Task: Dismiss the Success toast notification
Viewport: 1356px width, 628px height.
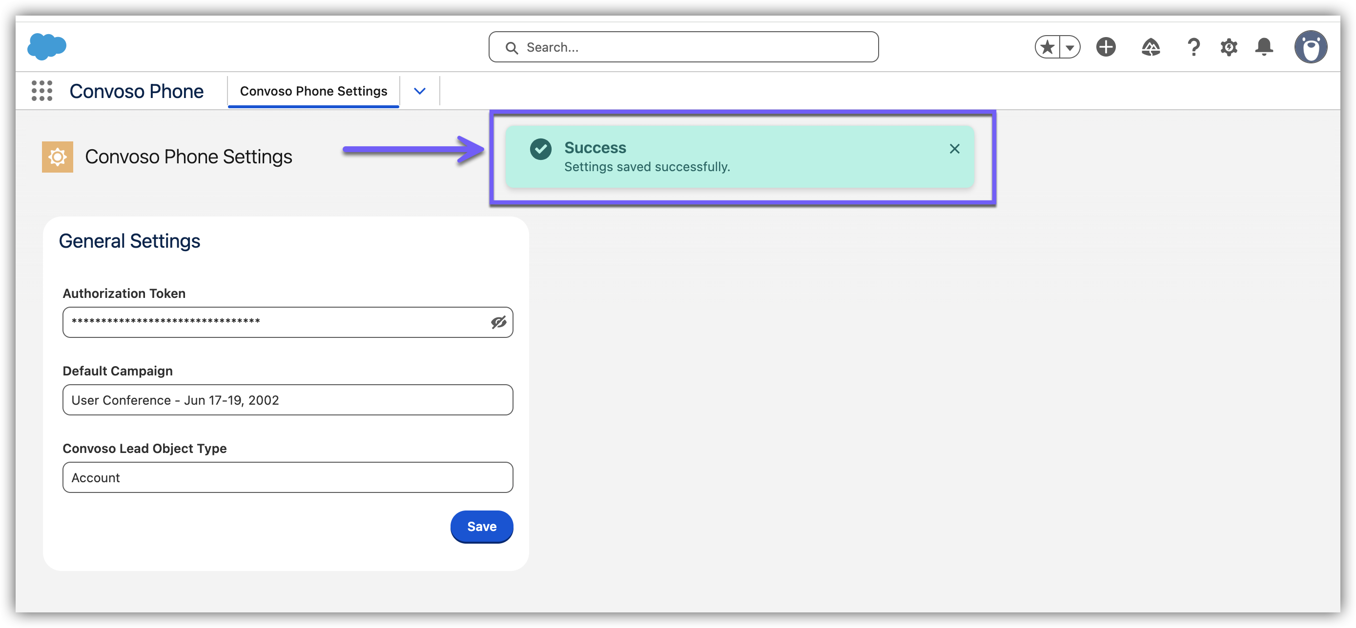Action: click(954, 149)
